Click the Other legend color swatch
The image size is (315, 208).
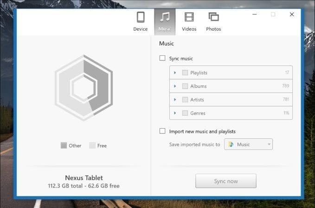pyautogui.click(x=64, y=146)
